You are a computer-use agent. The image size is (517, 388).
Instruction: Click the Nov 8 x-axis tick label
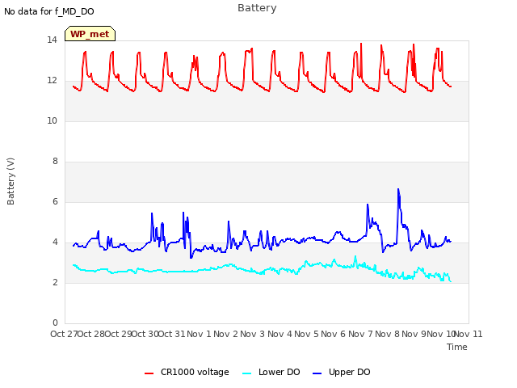tap(388, 334)
